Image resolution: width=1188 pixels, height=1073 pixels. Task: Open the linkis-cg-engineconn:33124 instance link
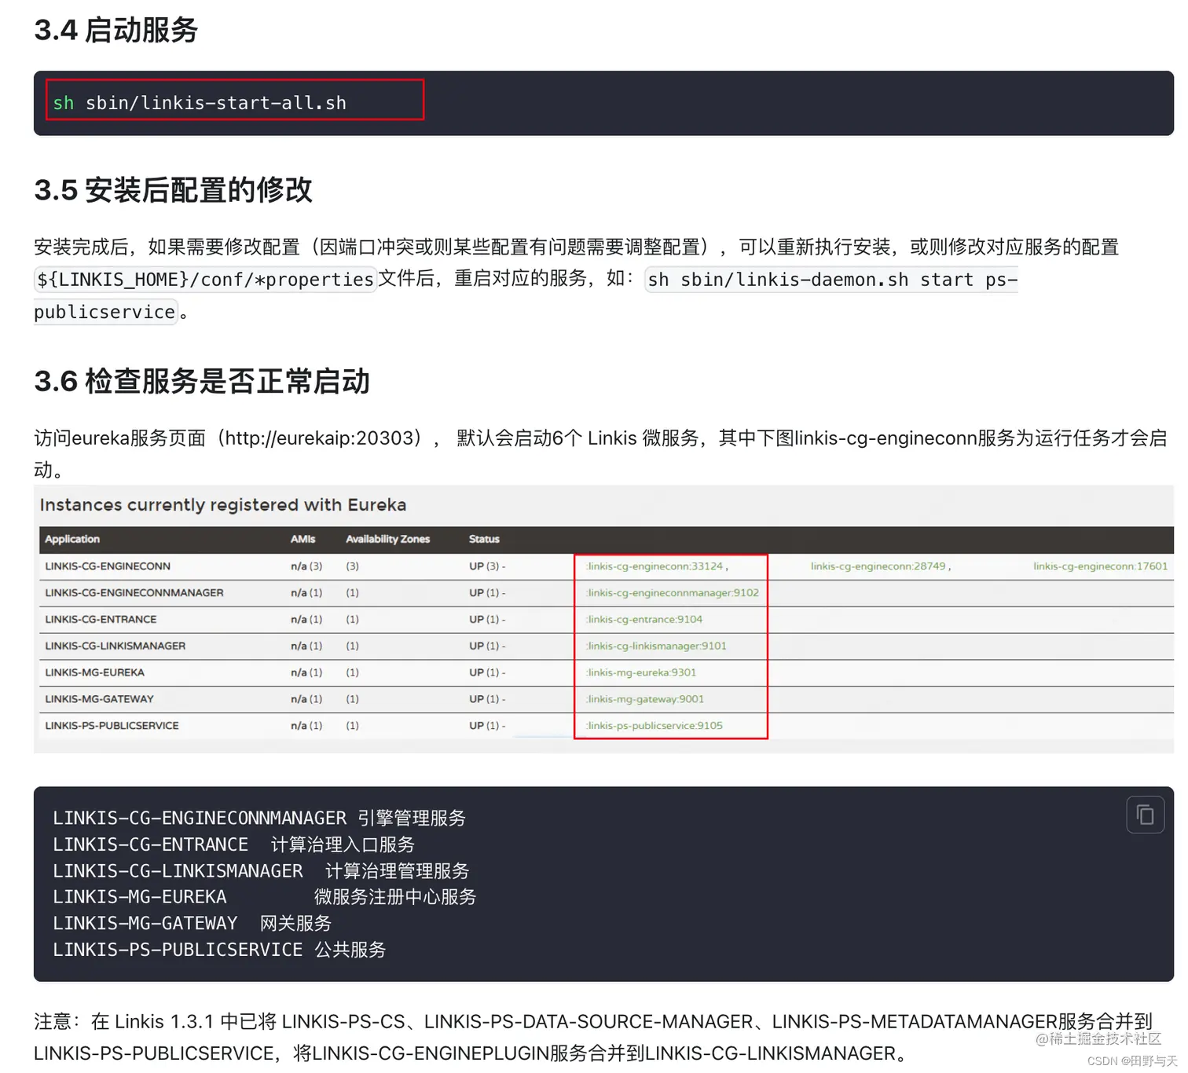tap(655, 566)
